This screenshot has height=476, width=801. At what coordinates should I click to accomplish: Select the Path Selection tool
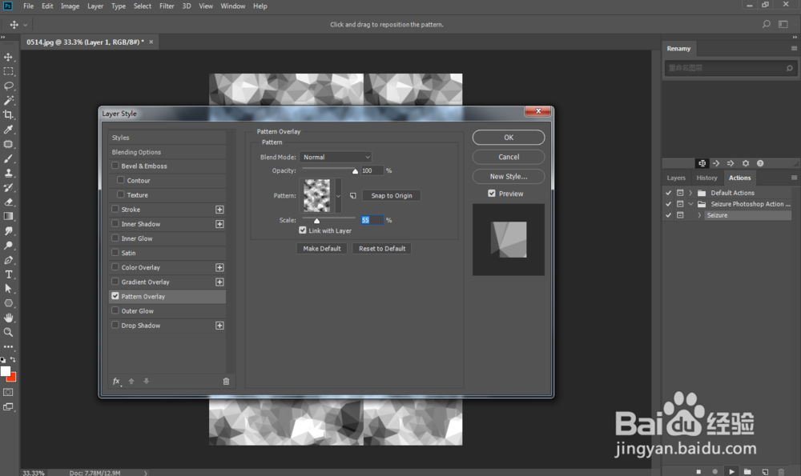[x=8, y=289]
